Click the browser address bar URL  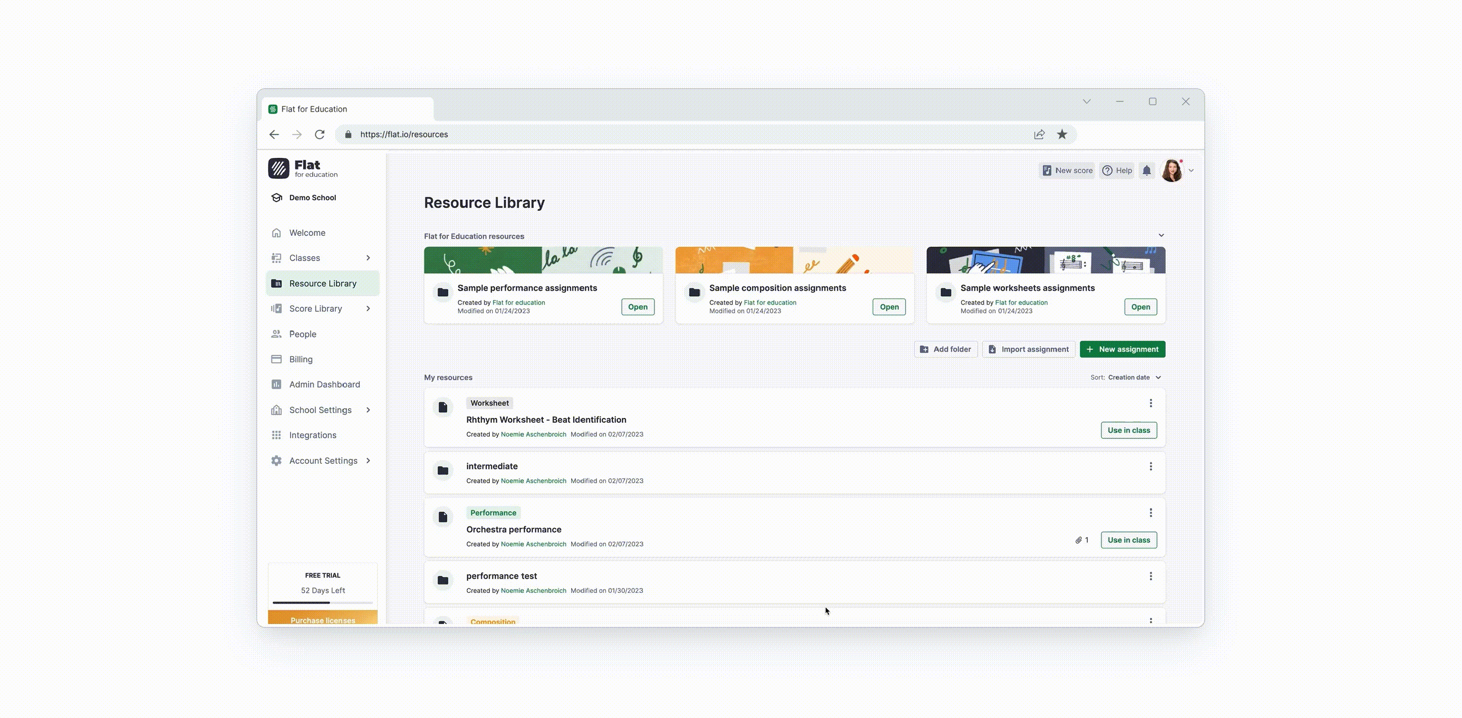point(404,134)
